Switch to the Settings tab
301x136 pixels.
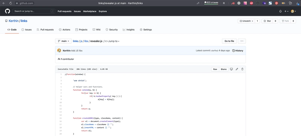pos(146,30)
